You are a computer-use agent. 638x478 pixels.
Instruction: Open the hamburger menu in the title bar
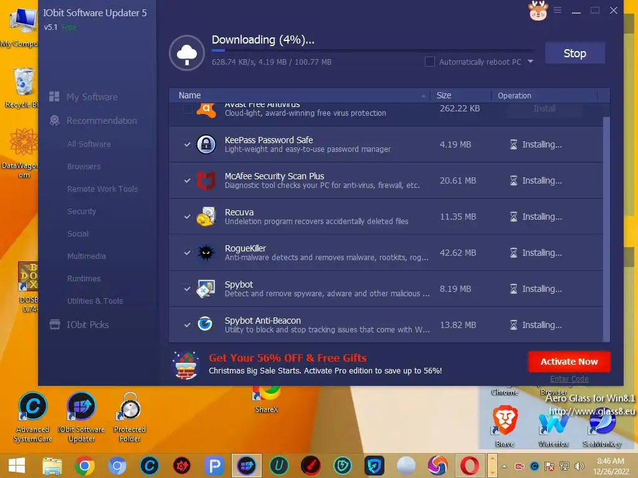pyautogui.click(x=558, y=10)
